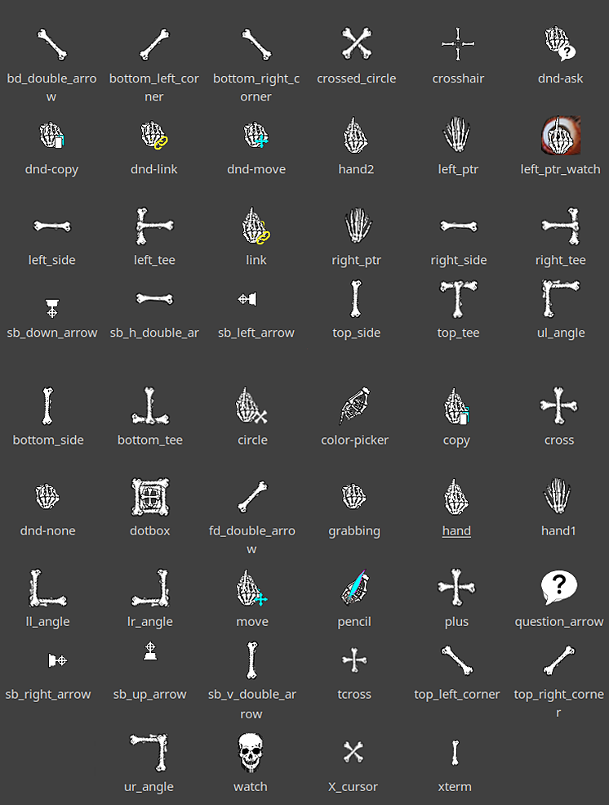Image resolution: width=609 pixels, height=805 pixels.
Task: Select the dnd-copy cursor icon
Action: (x=51, y=136)
